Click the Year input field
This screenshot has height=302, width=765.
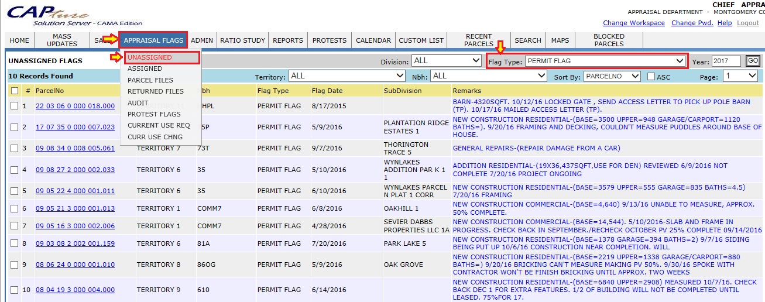[x=726, y=61]
